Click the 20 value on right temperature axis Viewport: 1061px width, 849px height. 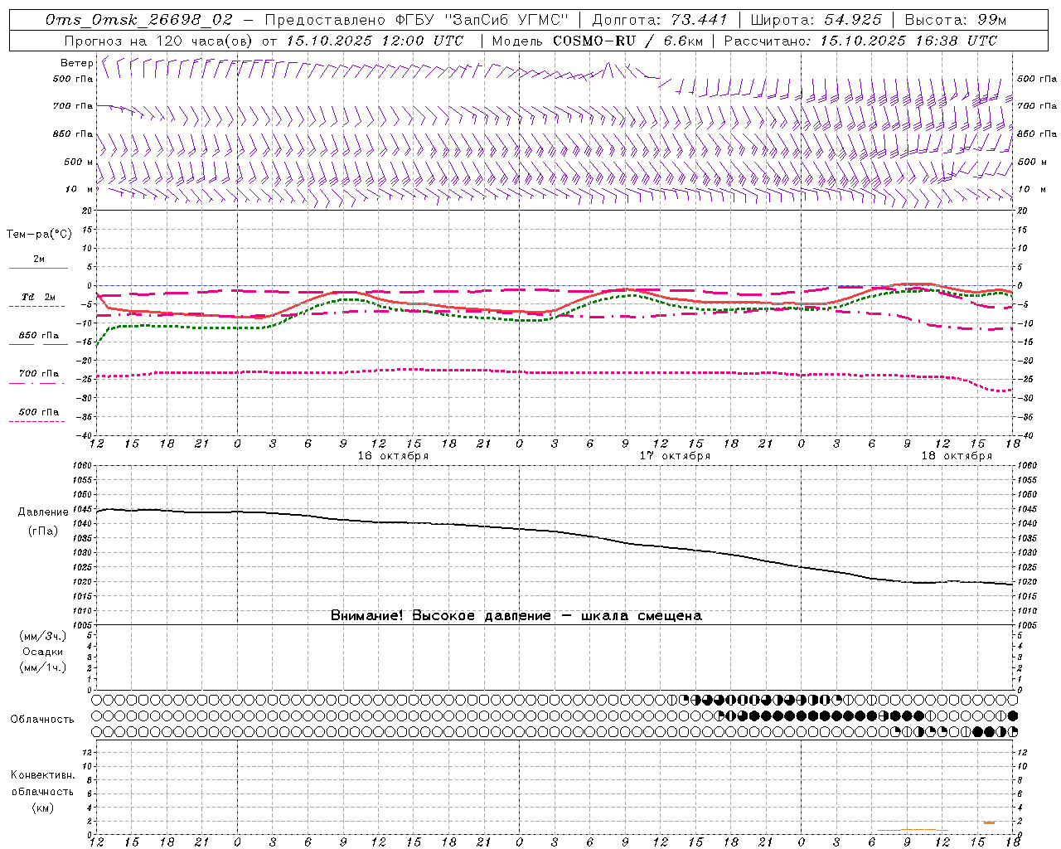(1023, 211)
